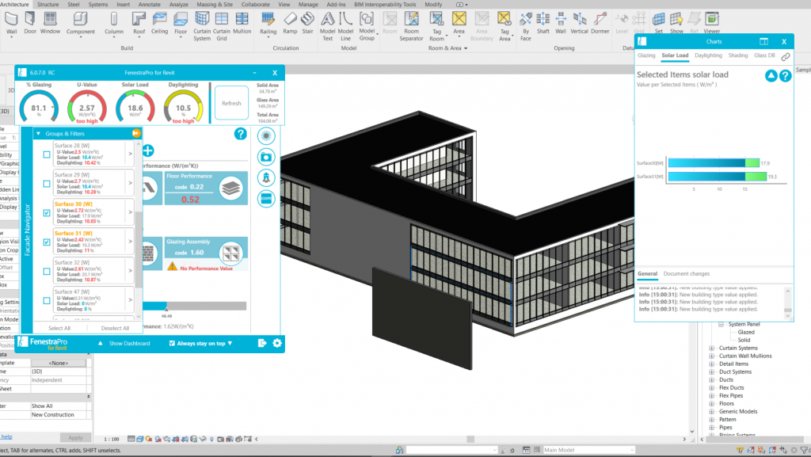The image size is (811, 457).
Task: Collapse the Groups & Filters section
Action: click(38, 133)
